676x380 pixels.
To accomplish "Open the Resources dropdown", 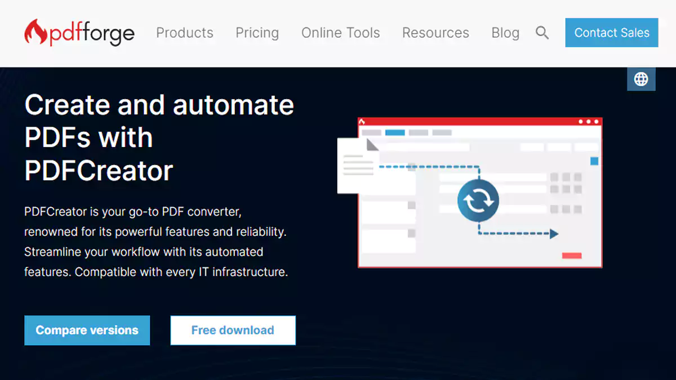I will click(435, 33).
